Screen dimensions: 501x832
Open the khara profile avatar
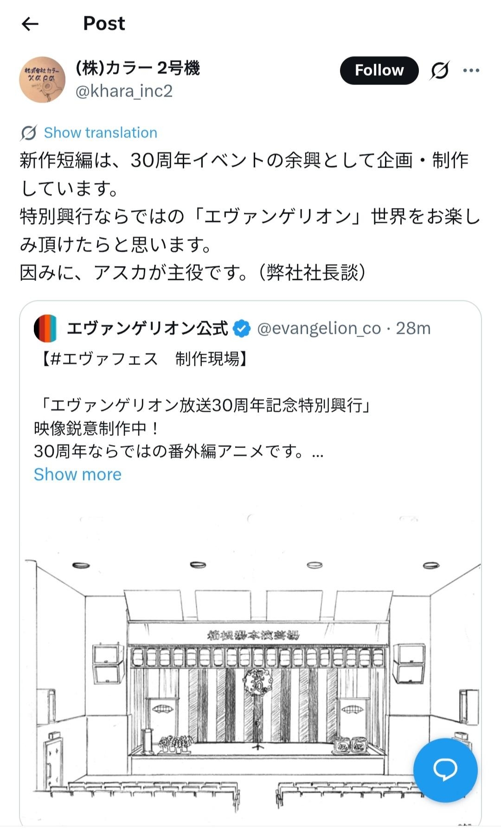(42, 79)
